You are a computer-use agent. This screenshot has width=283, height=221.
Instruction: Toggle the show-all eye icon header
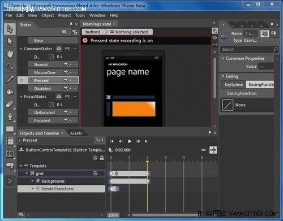[95, 158]
